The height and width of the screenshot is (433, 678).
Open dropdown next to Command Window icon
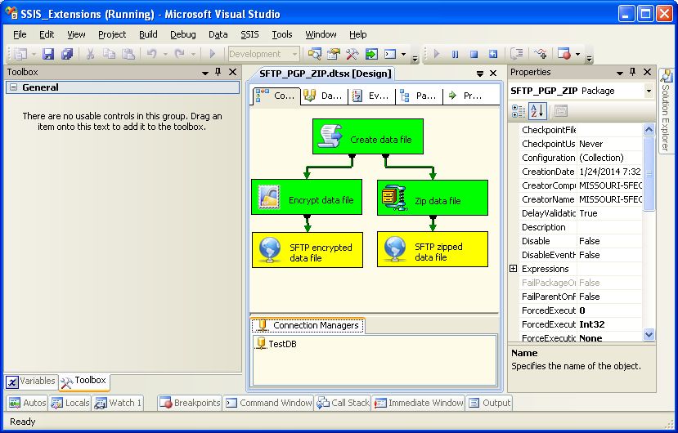coord(403,54)
